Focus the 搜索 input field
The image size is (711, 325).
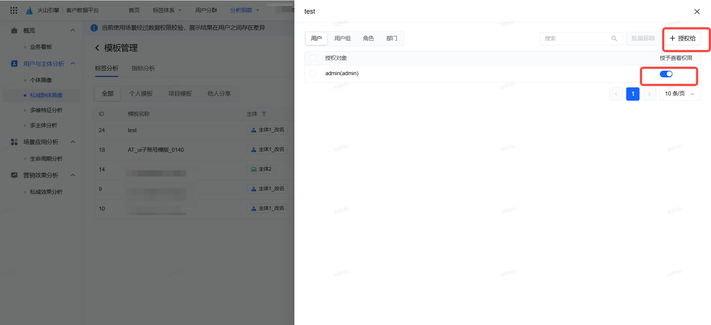tap(581, 38)
